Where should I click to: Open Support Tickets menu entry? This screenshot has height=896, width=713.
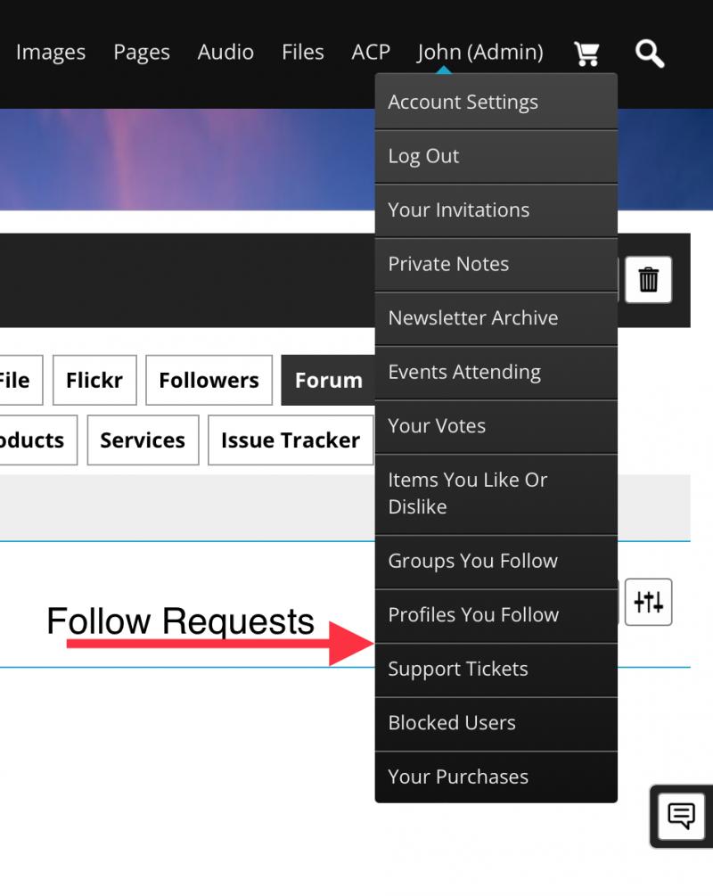point(496,670)
